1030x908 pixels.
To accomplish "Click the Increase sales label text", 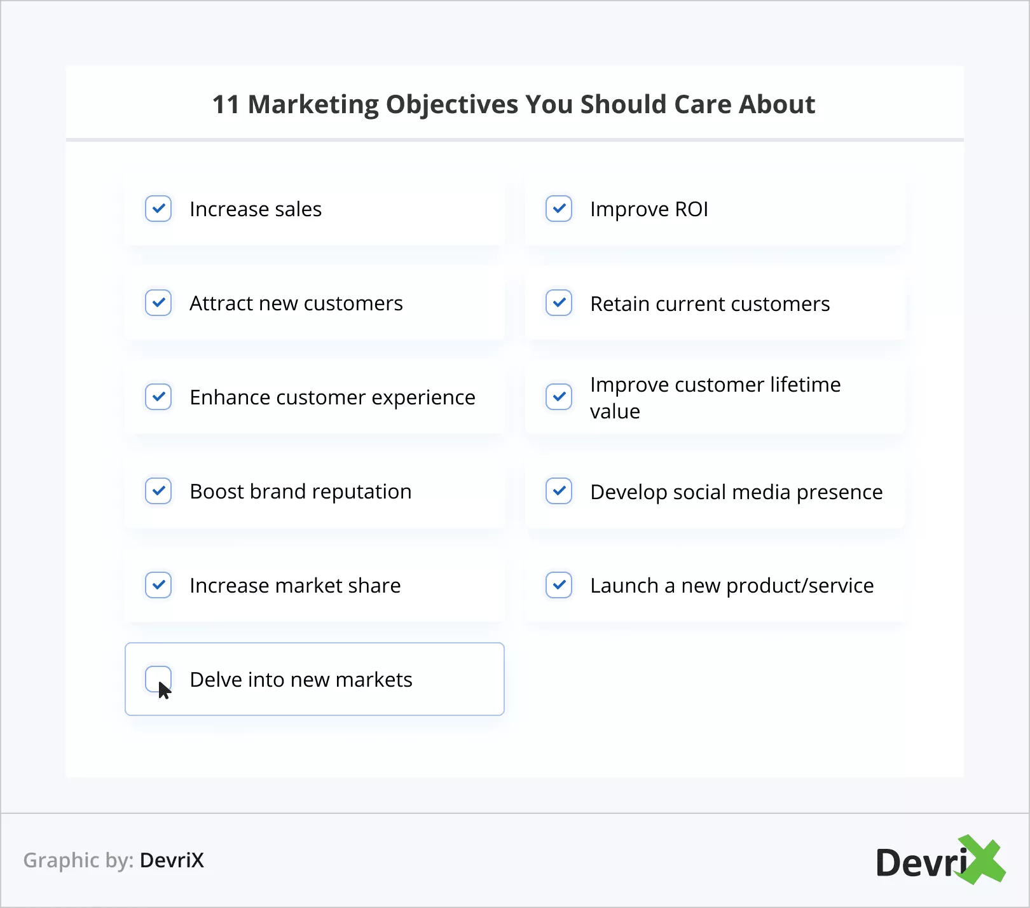I will (x=256, y=209).
